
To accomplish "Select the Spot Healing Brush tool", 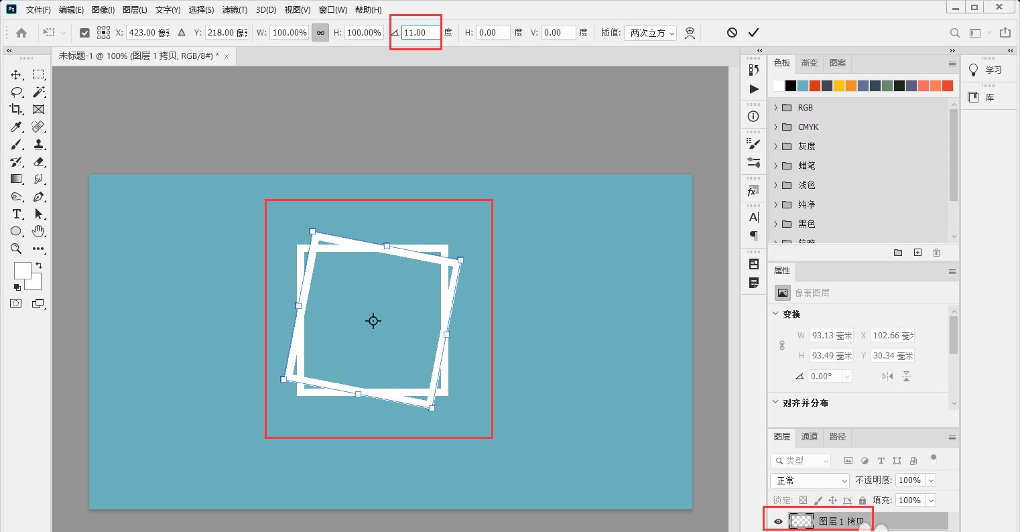I will click(x=39, y=127).
